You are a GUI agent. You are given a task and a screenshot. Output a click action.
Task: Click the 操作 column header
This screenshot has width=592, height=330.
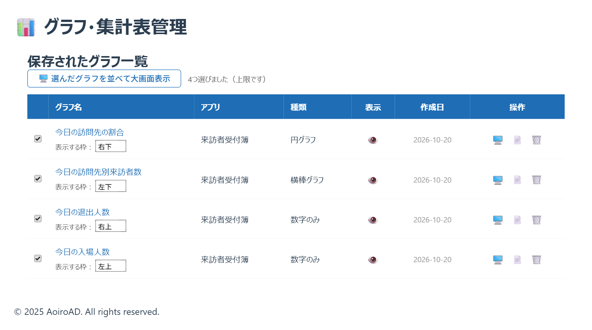pyautogui.click(x=517, y=107)
